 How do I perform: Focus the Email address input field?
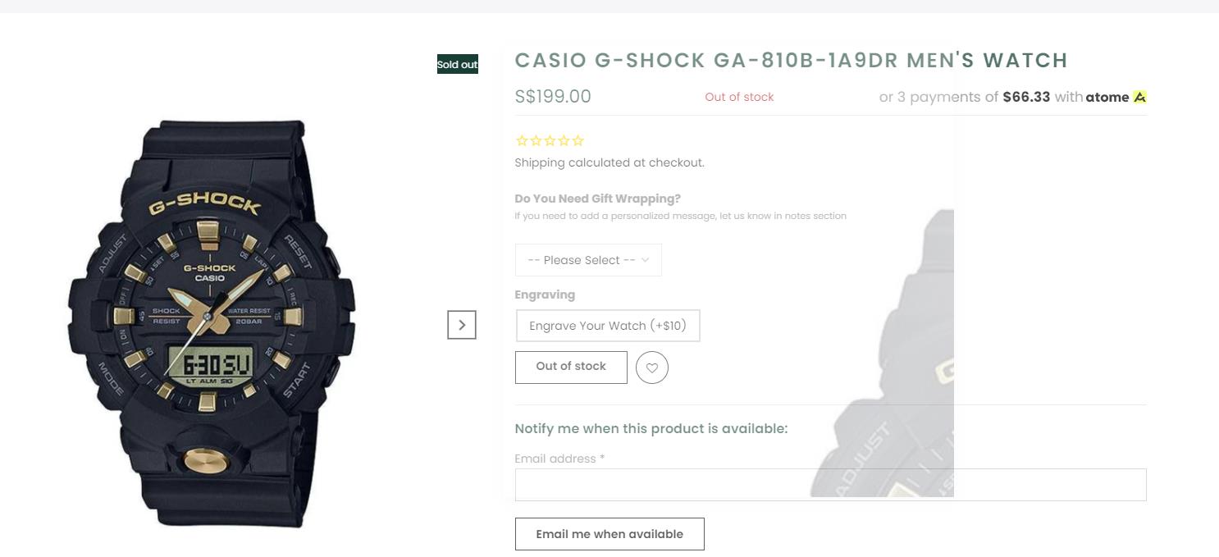point(830,485)
